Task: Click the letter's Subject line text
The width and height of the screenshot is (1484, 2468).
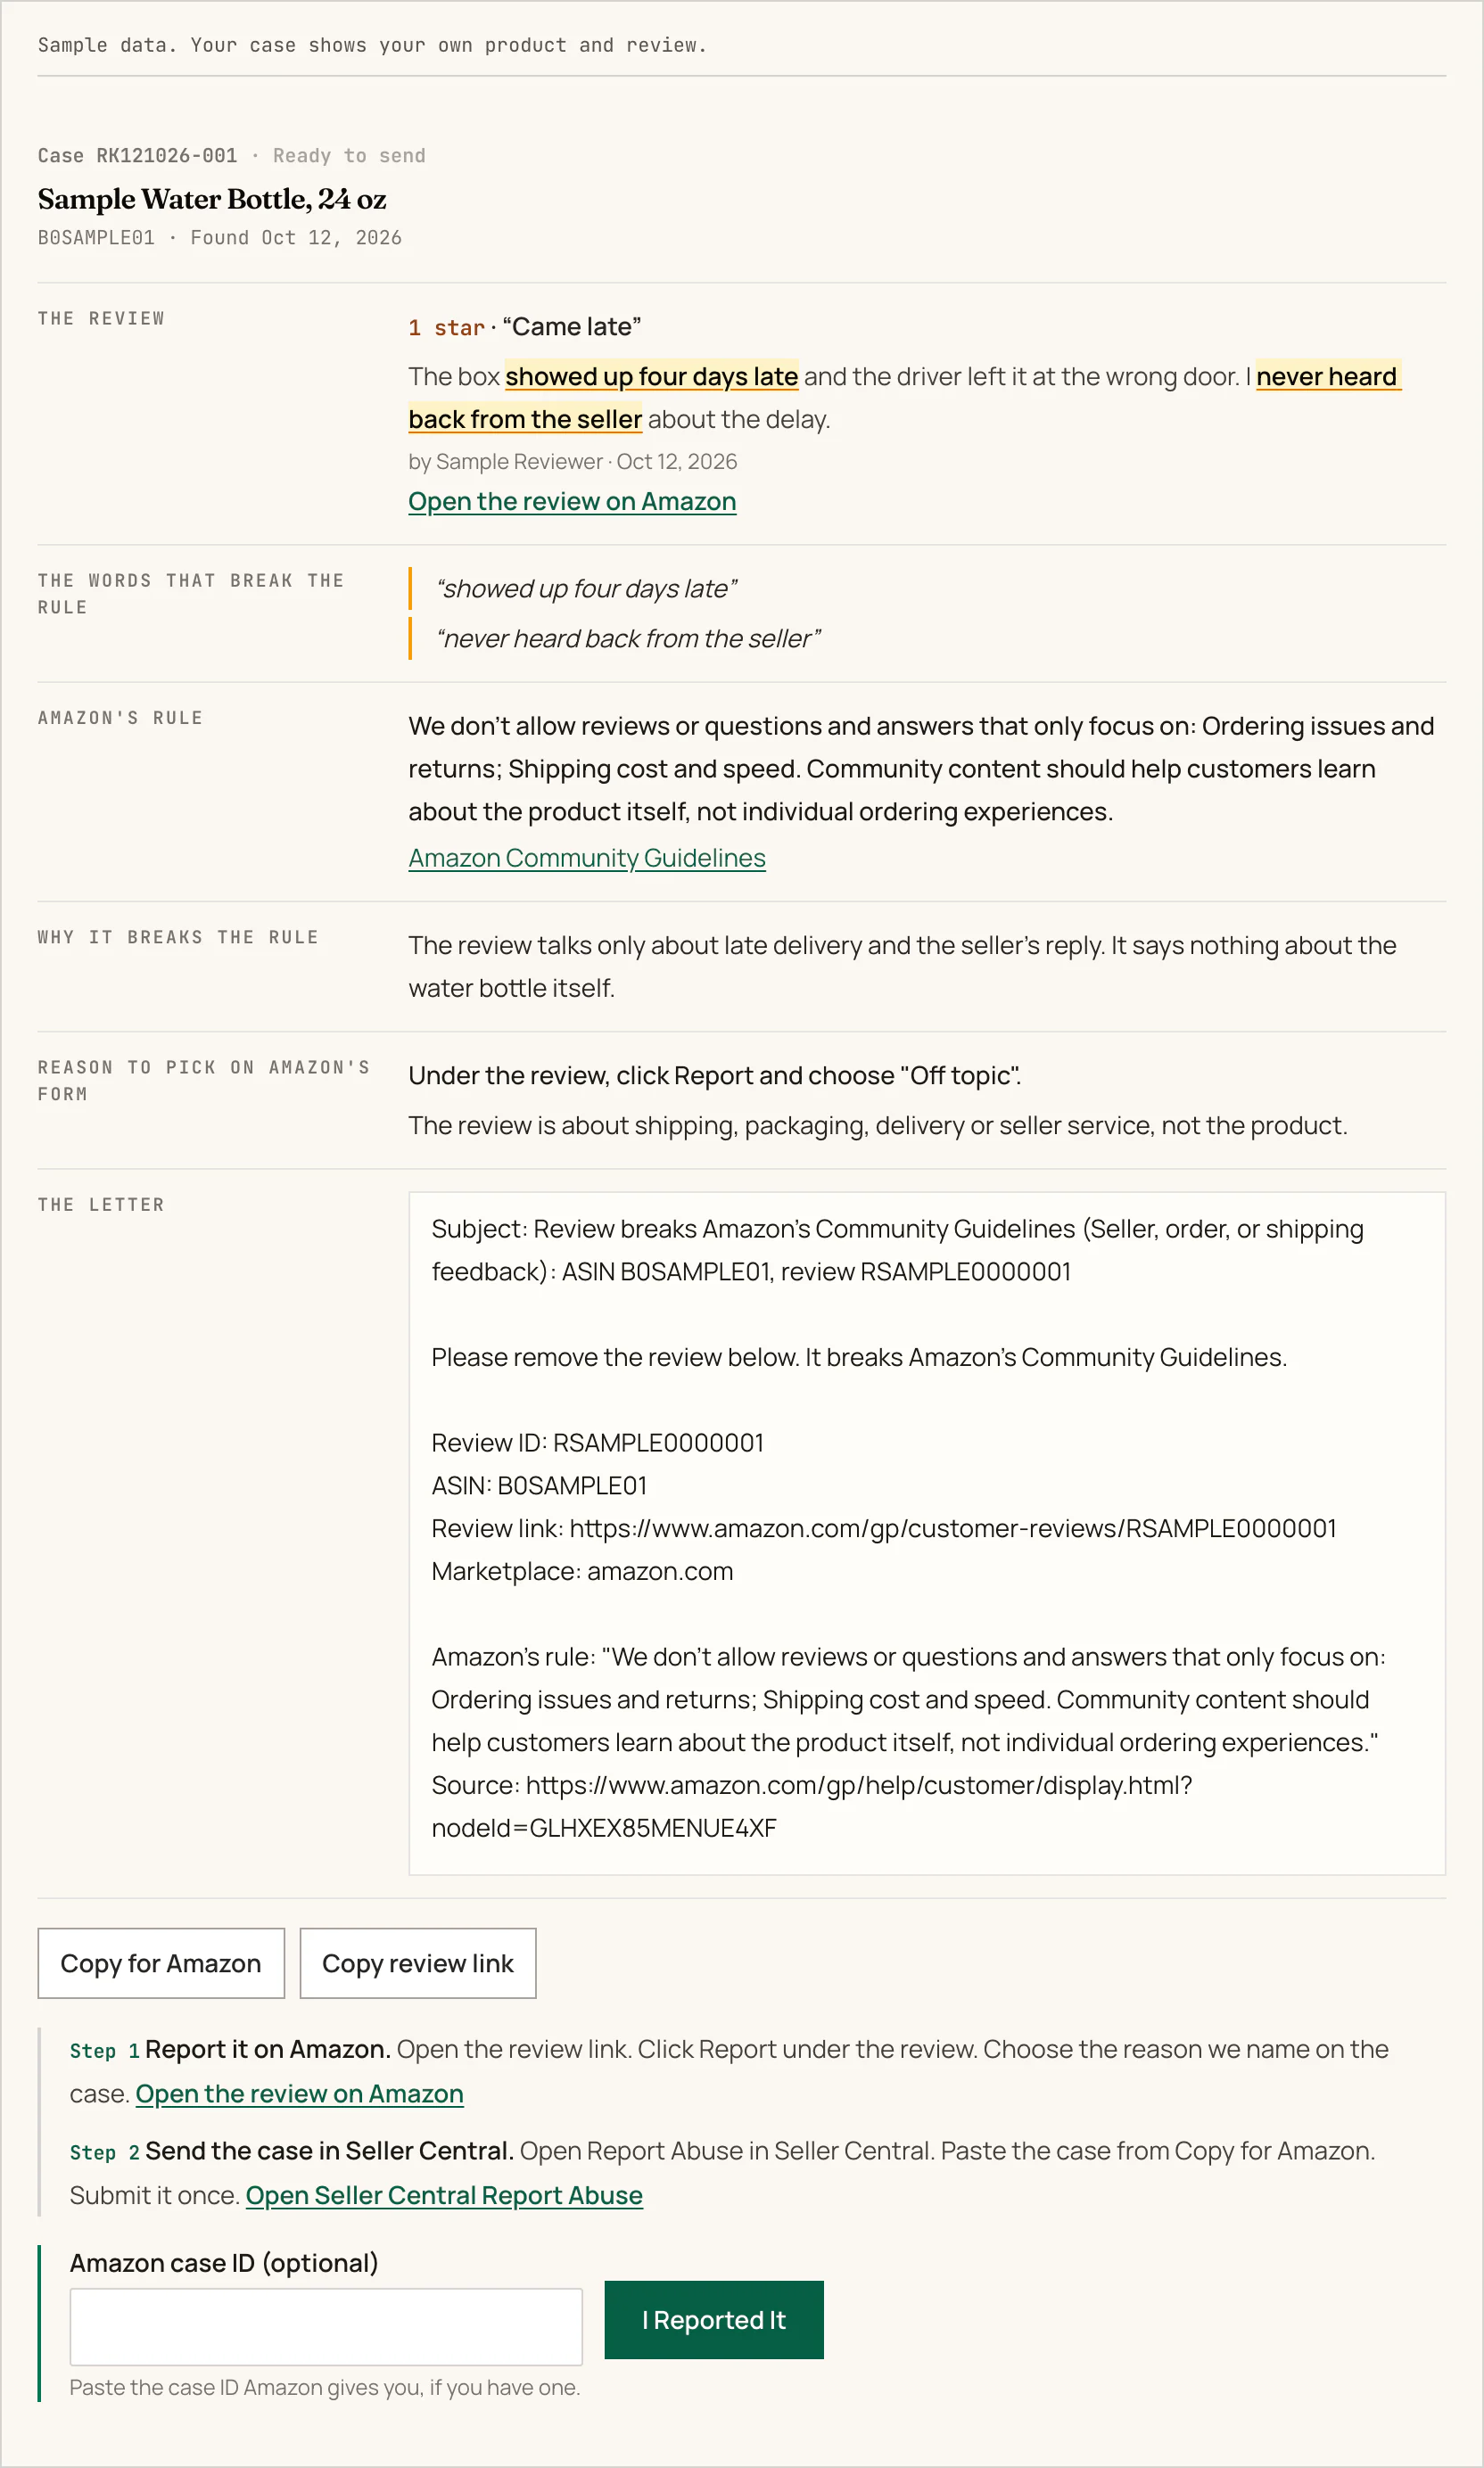Action: click(x=897, y=1250)
